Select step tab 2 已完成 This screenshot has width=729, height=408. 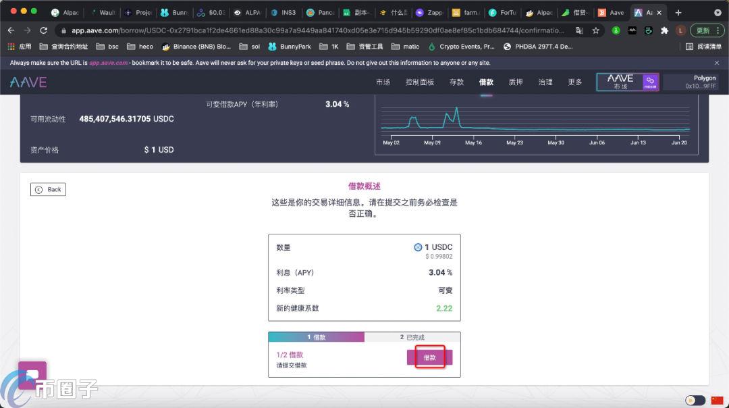tap(412, 337)
